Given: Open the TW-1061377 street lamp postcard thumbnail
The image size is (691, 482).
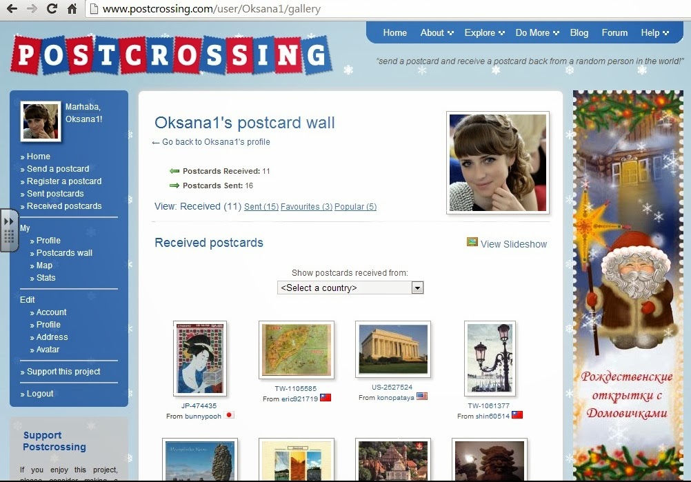Looking at the screenshot, I should tap(490, 358).
